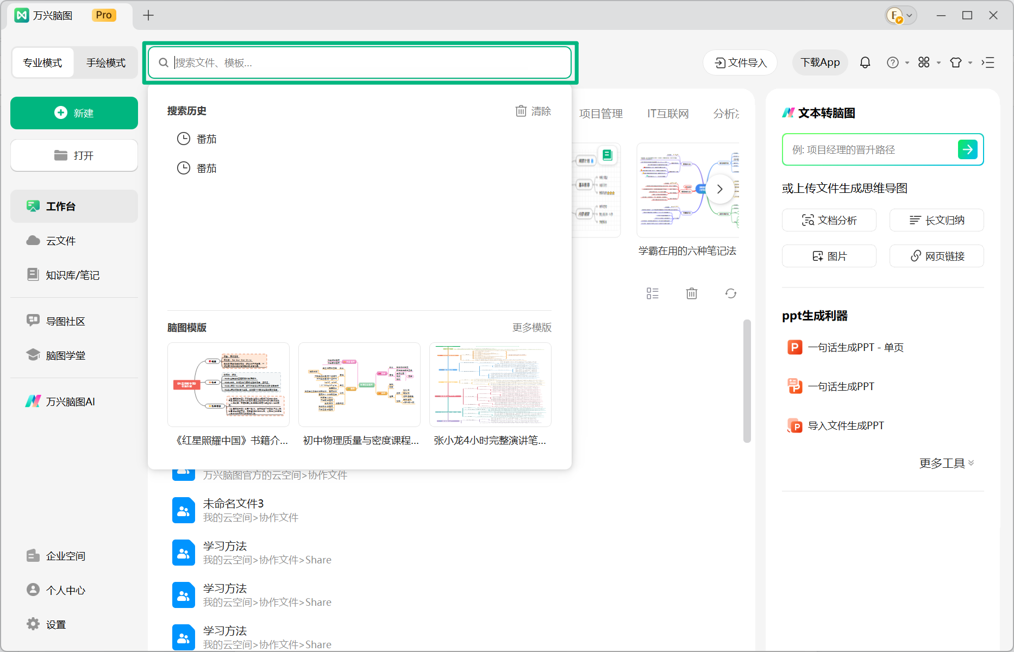Image resolution: width=1014 pixels, height=652 pixels.
Task: Click the trash icon above file list
Action: [692, 293]
